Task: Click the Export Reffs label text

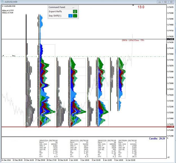Action: point(55,12)
